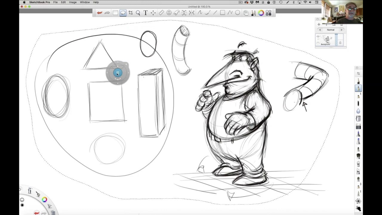Select the Steady Stroke tool
Image resolution: width=382 pixels, height=215 pixels.
[200, 13]
